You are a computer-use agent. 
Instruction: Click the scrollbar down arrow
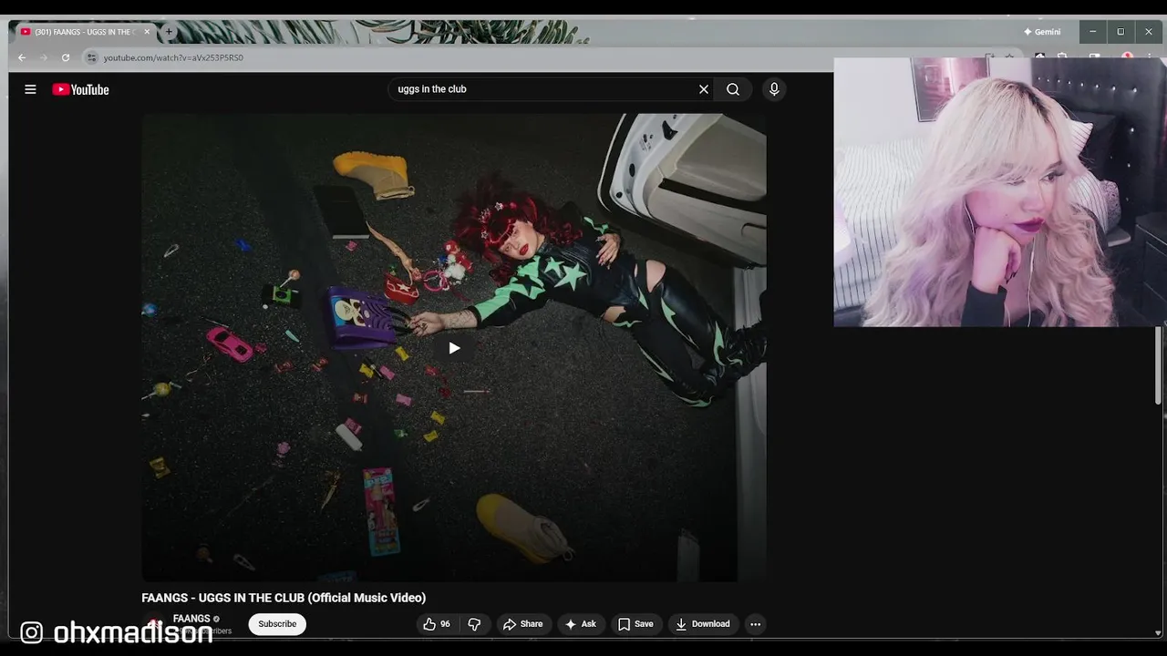click(x=1159, y=632)
